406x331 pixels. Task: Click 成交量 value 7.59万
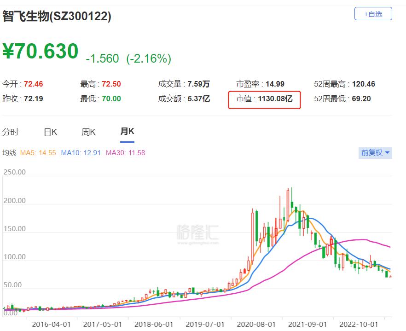[x=198, y=84]
